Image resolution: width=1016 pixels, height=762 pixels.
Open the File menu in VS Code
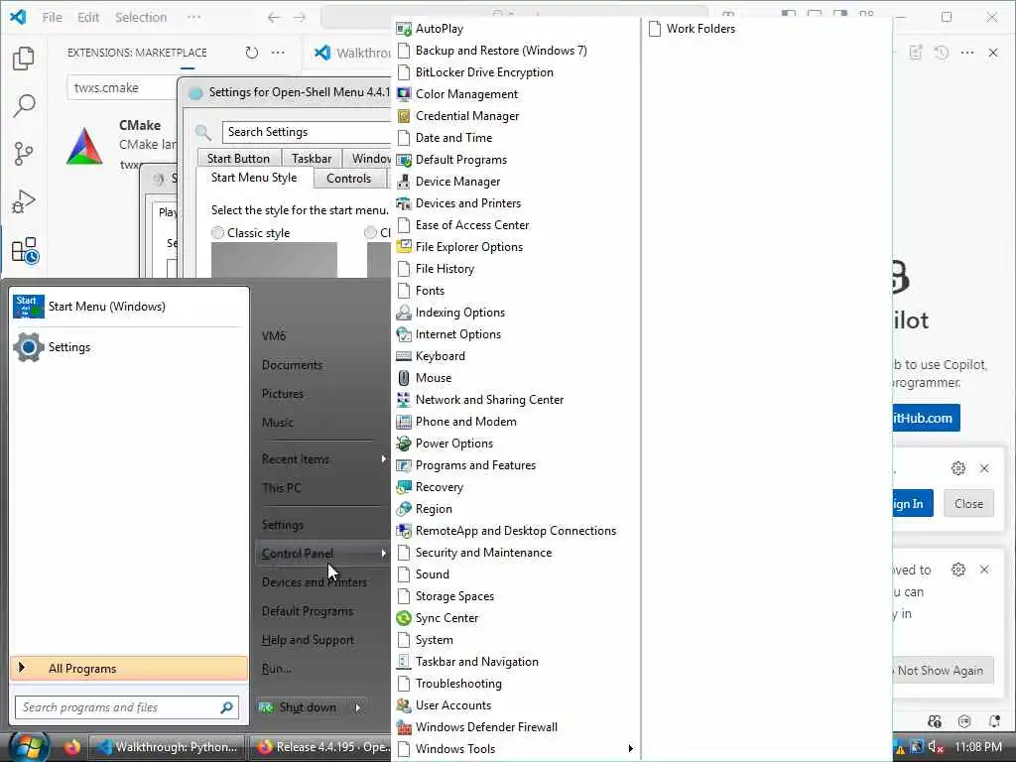[x=52, y=18]
